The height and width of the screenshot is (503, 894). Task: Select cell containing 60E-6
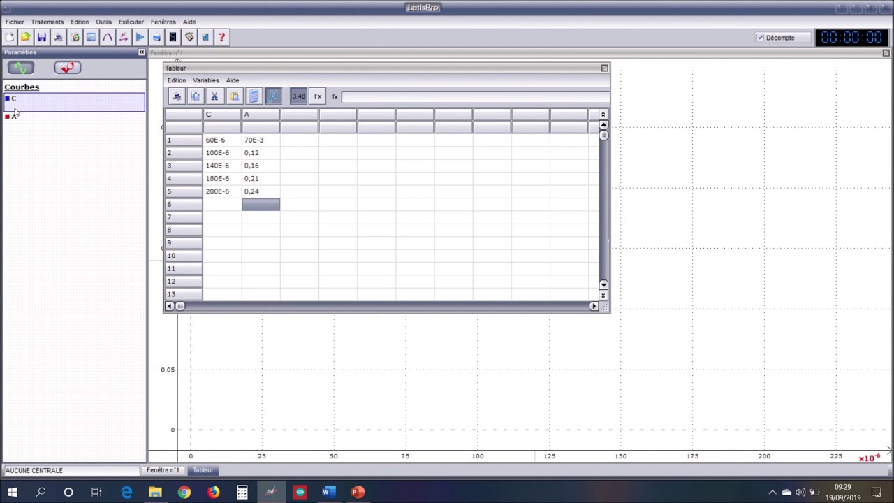point(222,140)
